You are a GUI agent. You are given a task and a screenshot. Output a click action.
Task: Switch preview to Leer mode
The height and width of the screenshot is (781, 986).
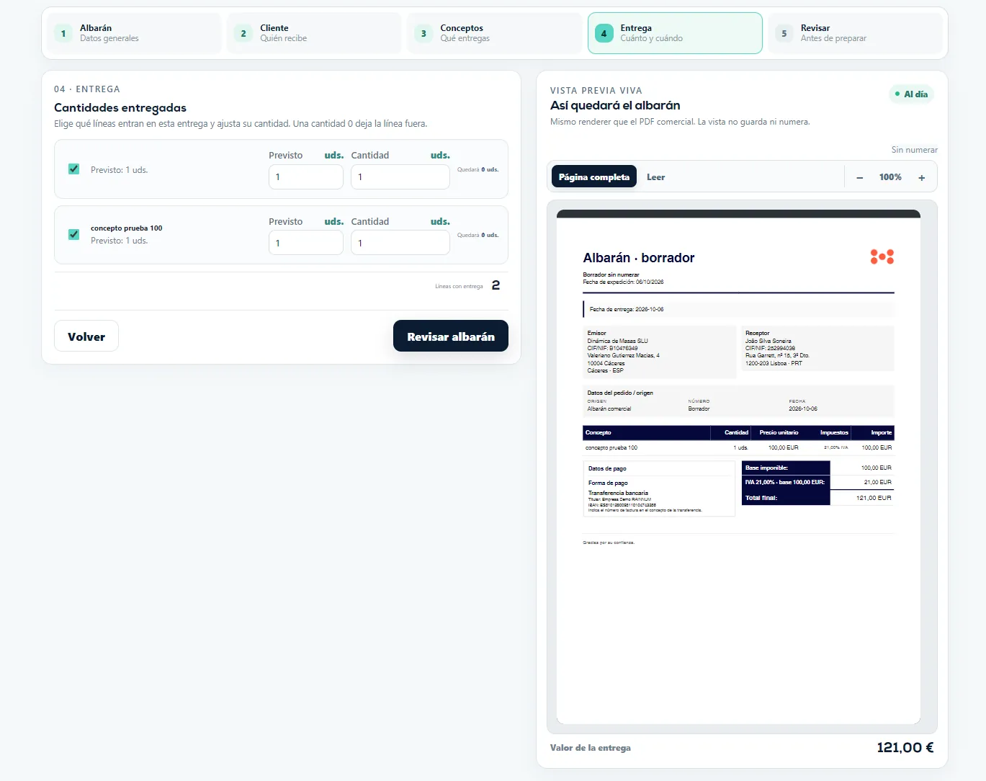(x=655, y=177)
